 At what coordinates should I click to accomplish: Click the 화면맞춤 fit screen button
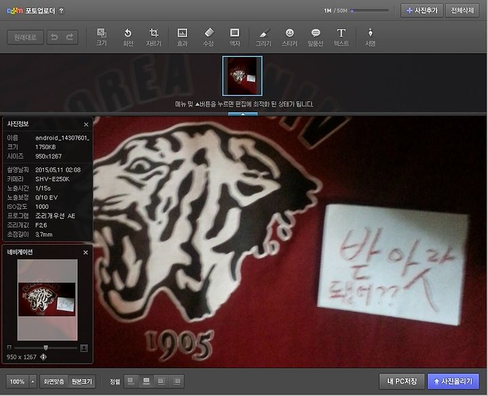coord(54,381)
